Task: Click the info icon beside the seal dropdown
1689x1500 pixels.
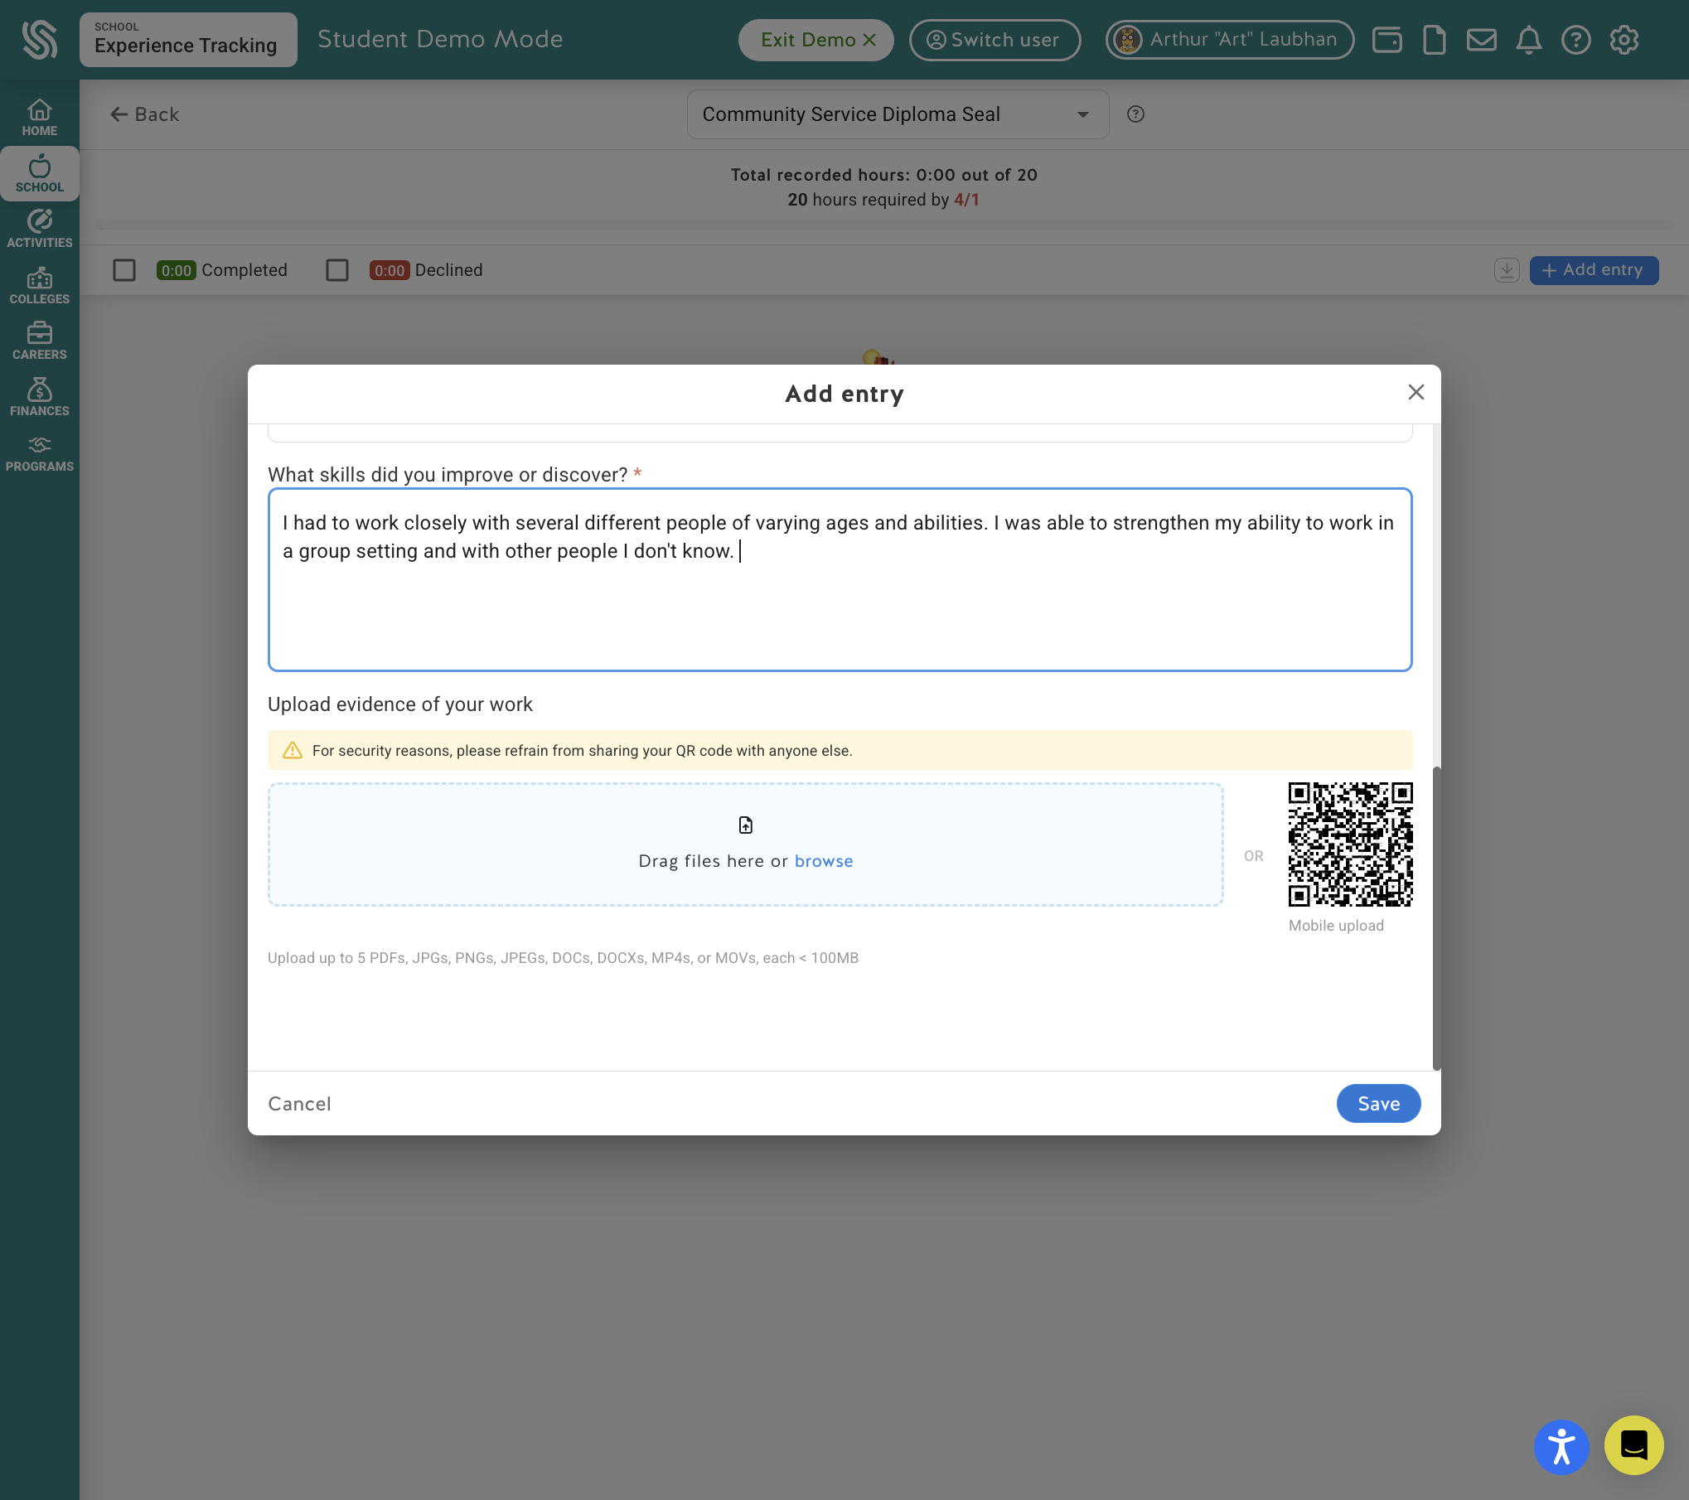Action: 1136,114
